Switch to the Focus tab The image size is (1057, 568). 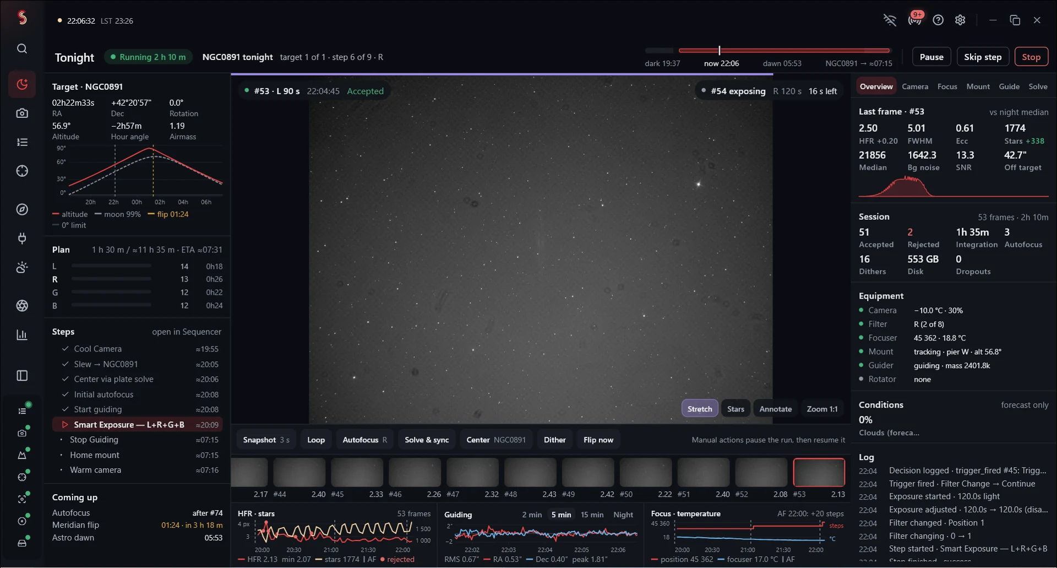click(x=947, y=86)
